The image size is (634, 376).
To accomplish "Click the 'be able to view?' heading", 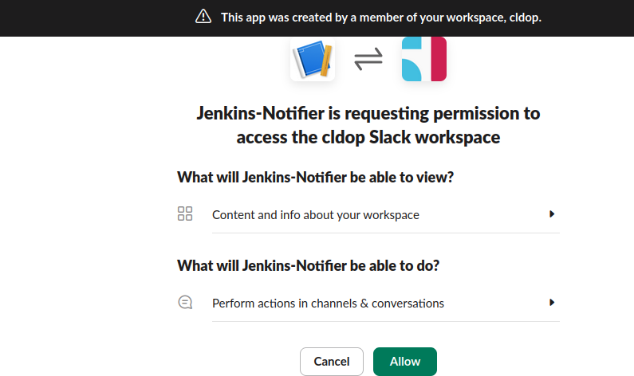I will [315, 178].
